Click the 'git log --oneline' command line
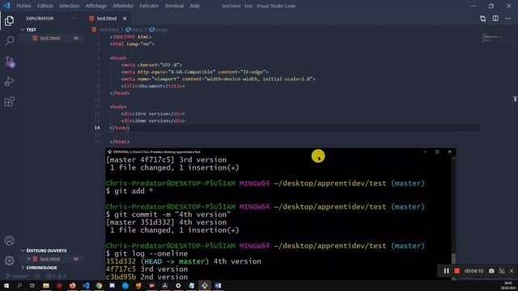Screen dimensions: 518x291 coord(147,254)
